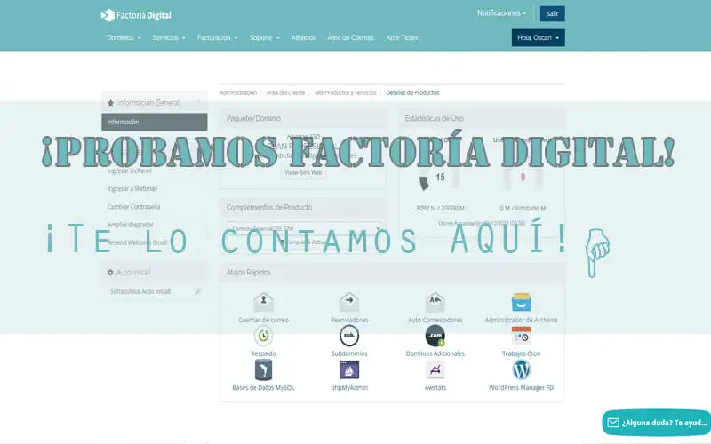Viewport: 711px width, 444px height.
Task: Open the Awstats icon
Action: 435,370
